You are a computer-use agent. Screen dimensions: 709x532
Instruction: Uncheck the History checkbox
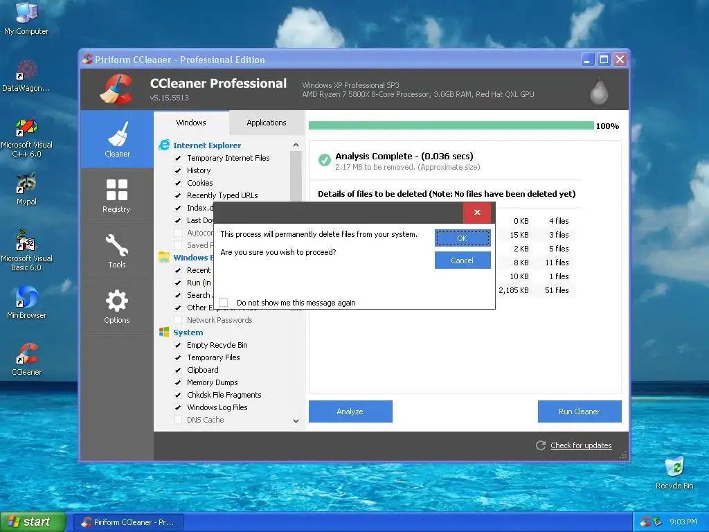[178, 170]
